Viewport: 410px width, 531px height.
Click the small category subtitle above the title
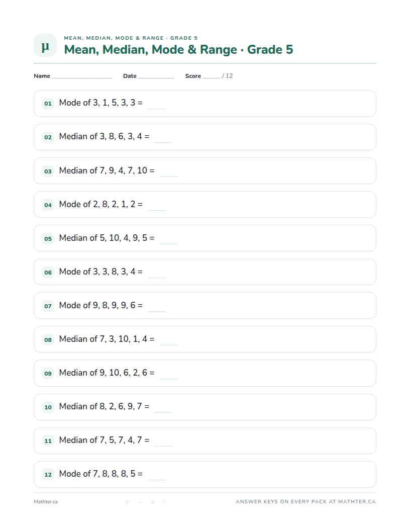(131, 38)
